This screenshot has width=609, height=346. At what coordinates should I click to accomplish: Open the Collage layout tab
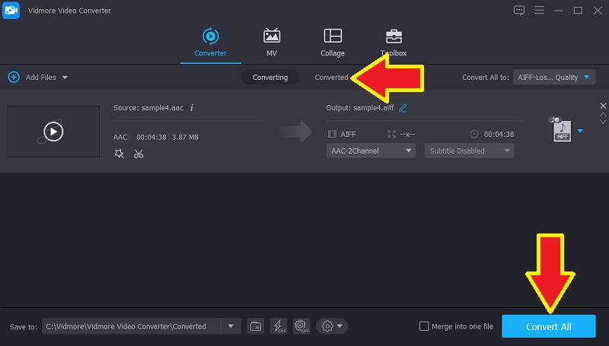(333, 37)
